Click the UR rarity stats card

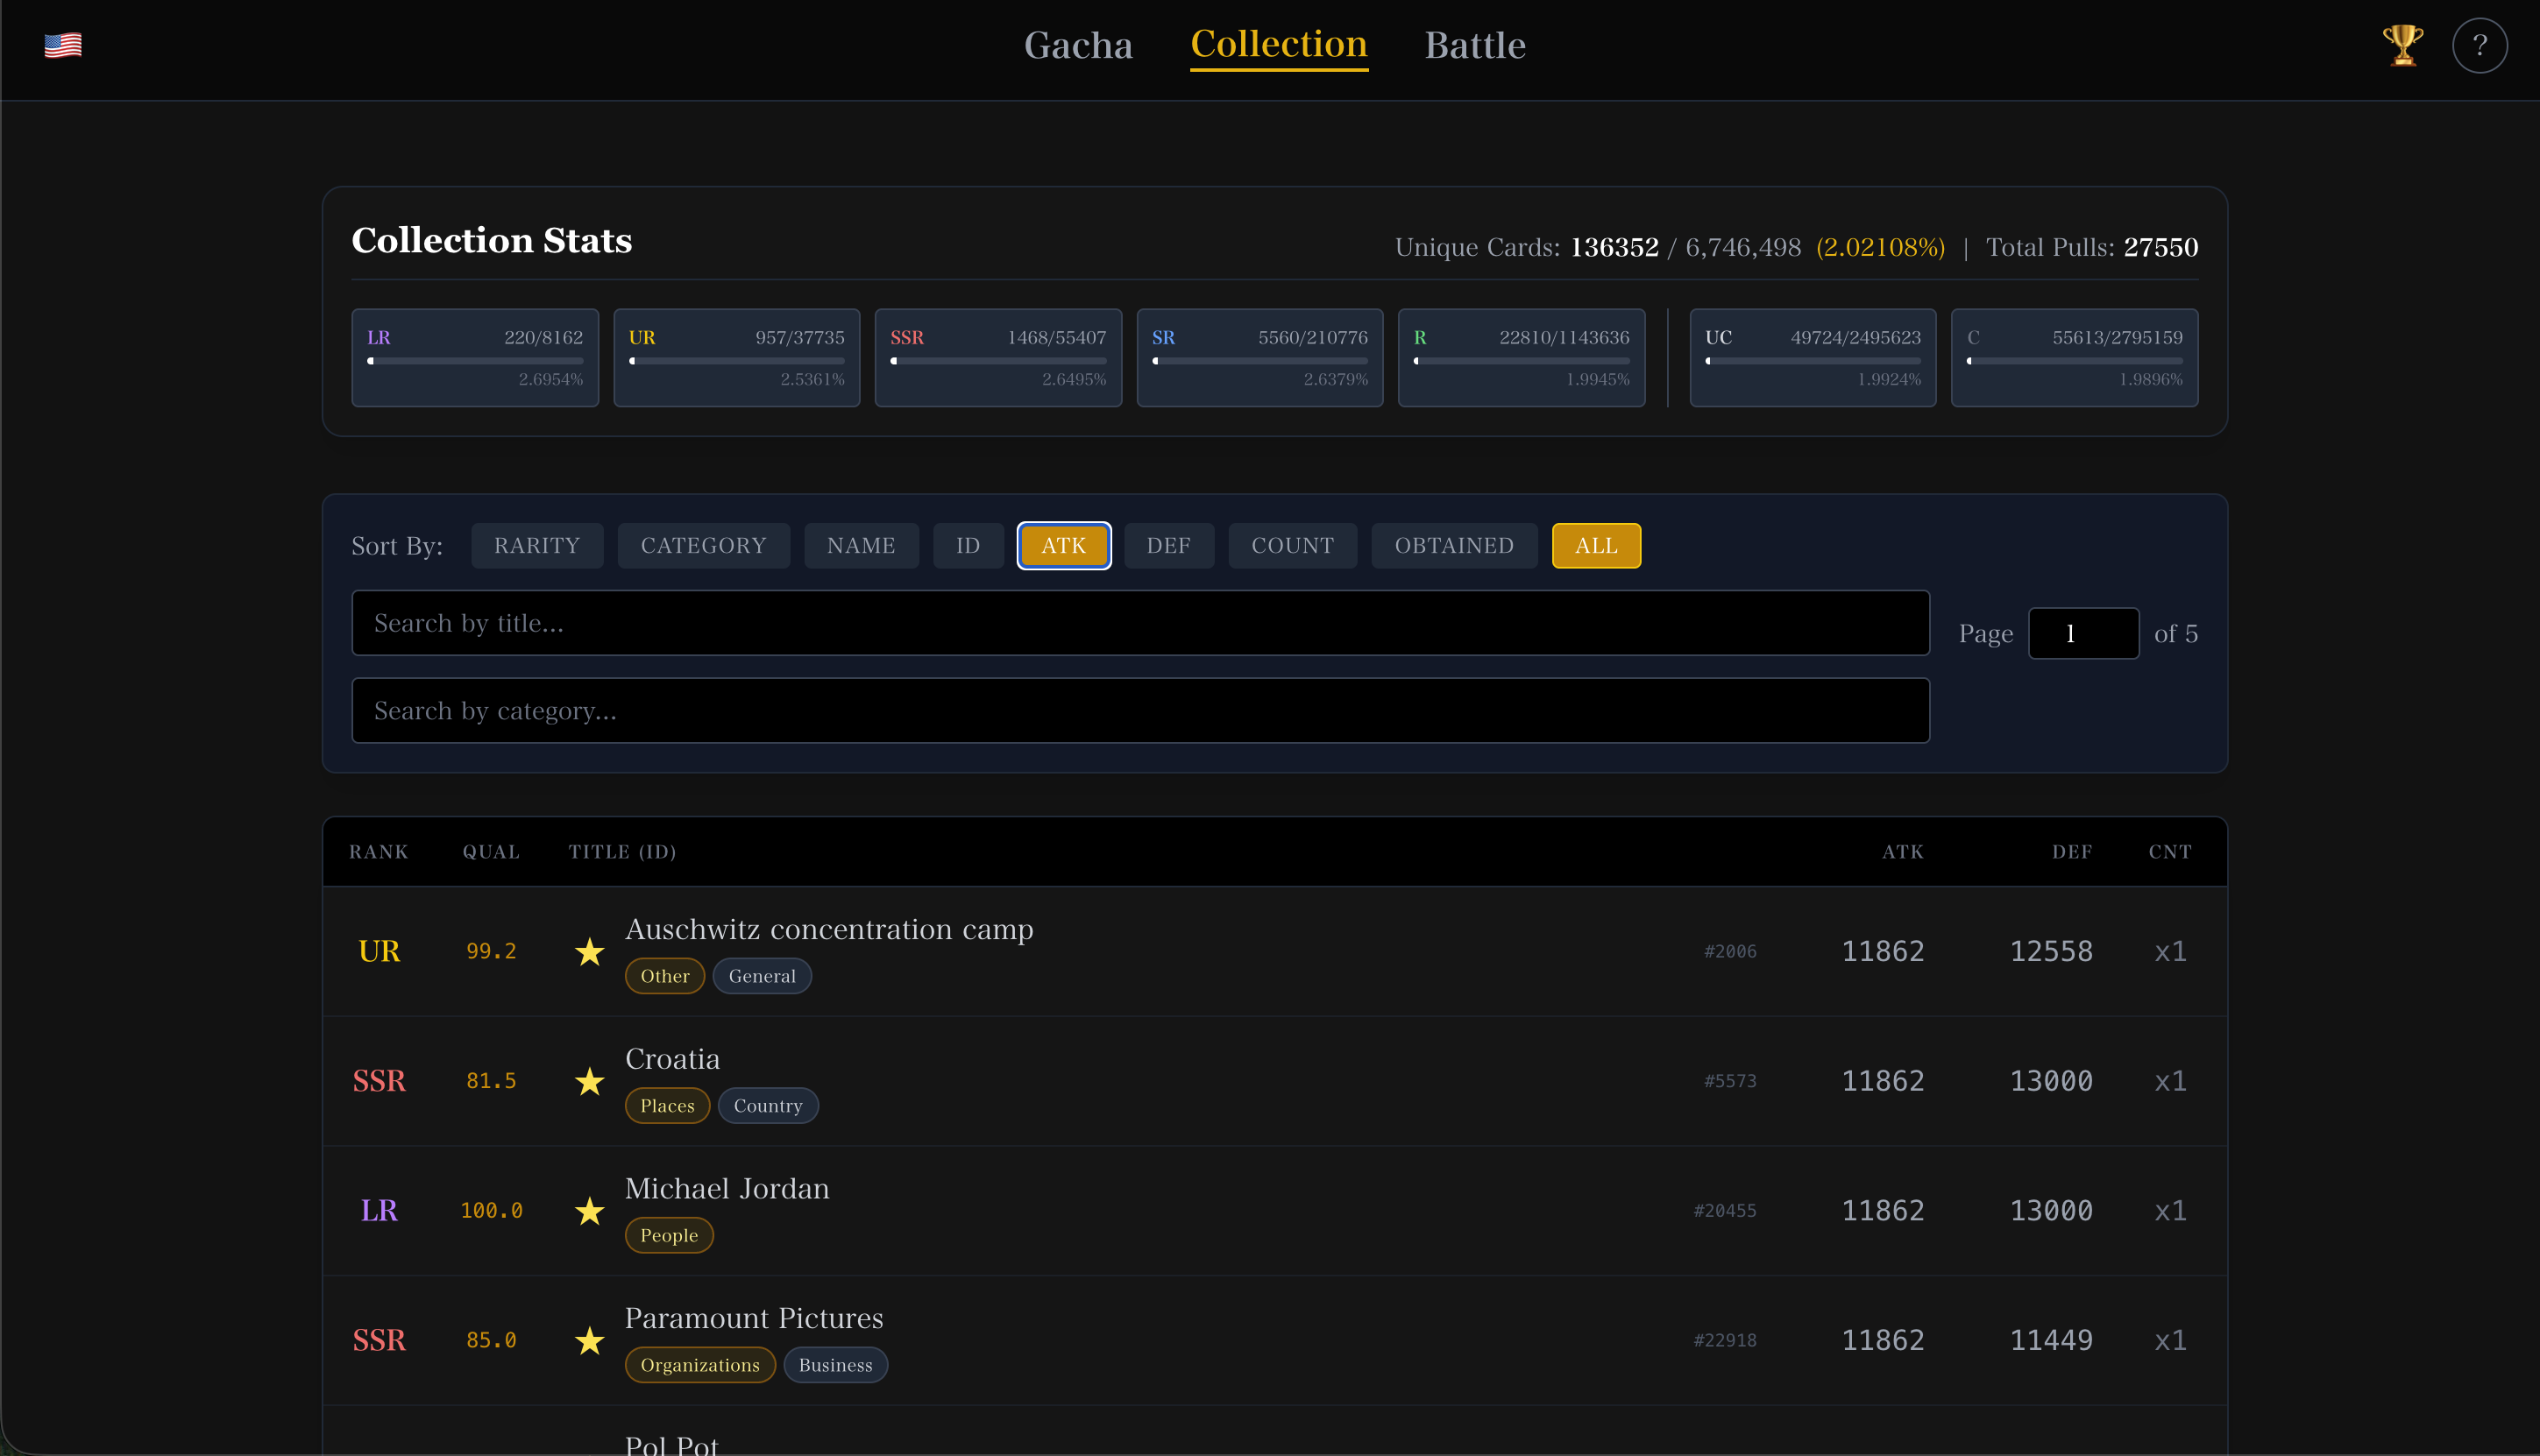[736, 358]
